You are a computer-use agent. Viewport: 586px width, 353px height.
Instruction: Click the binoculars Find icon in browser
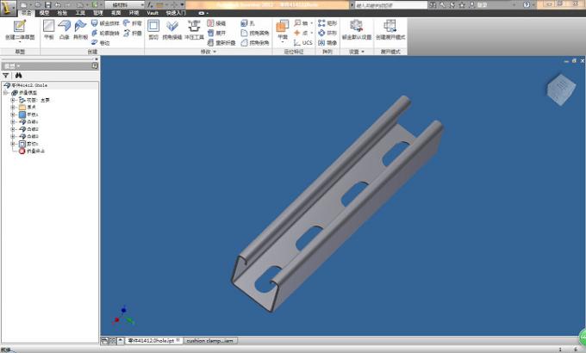[18, 76]
